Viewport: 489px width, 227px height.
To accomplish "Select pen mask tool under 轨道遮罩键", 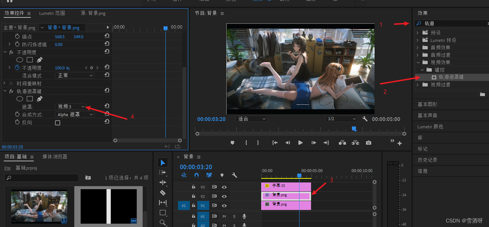I will pos(39,99).
